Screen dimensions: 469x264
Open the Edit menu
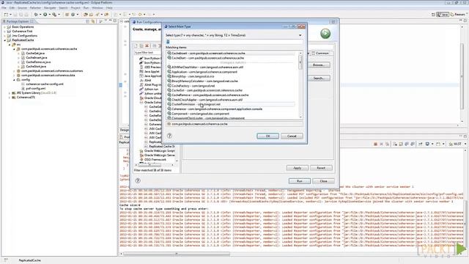pos(12,8)
